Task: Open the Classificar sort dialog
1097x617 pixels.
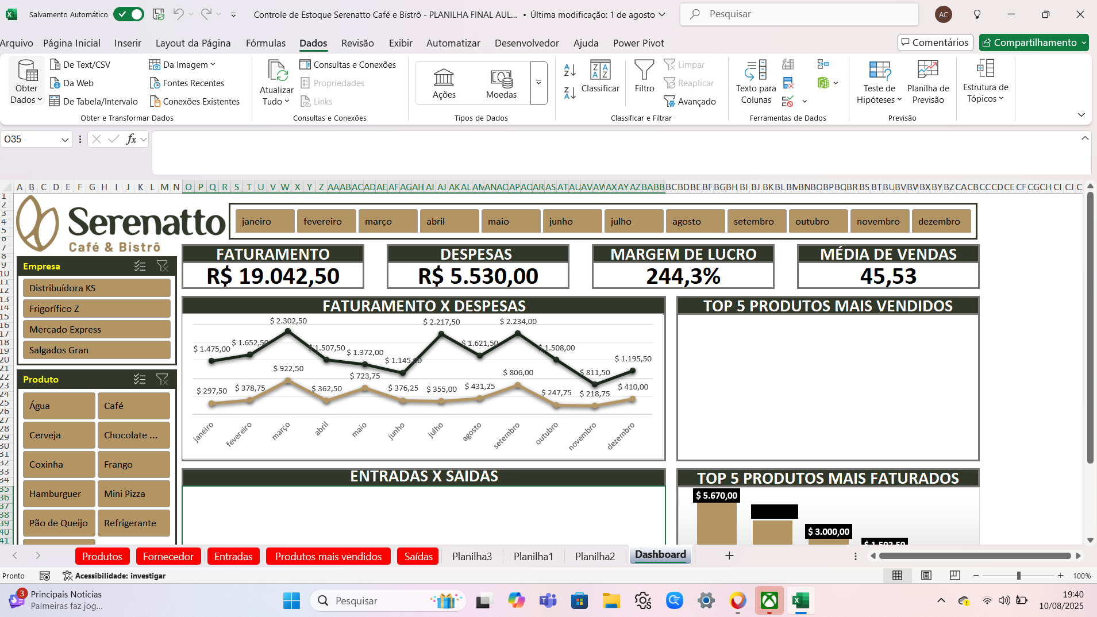Action: pyautogui.click(x=600, y=76)
